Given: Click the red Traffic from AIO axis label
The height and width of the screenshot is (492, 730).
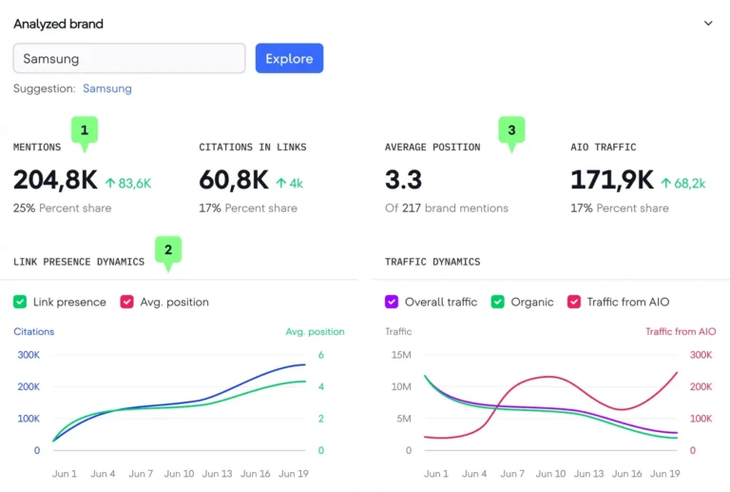Looking at the screenshot, I should [681, 332].
